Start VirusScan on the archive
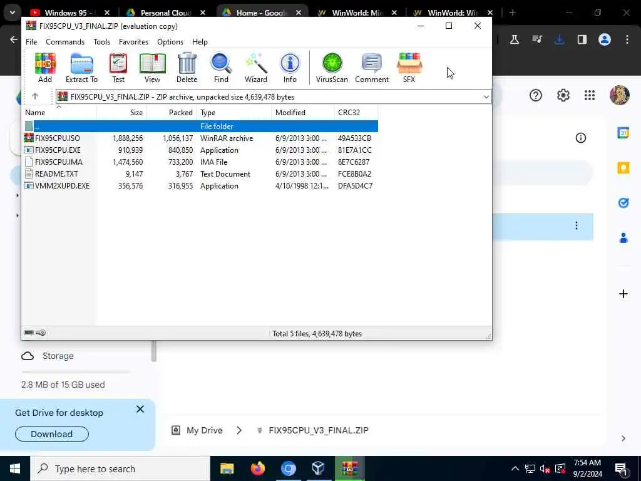Screen dimensions: 641x481 tap(332, 68)
